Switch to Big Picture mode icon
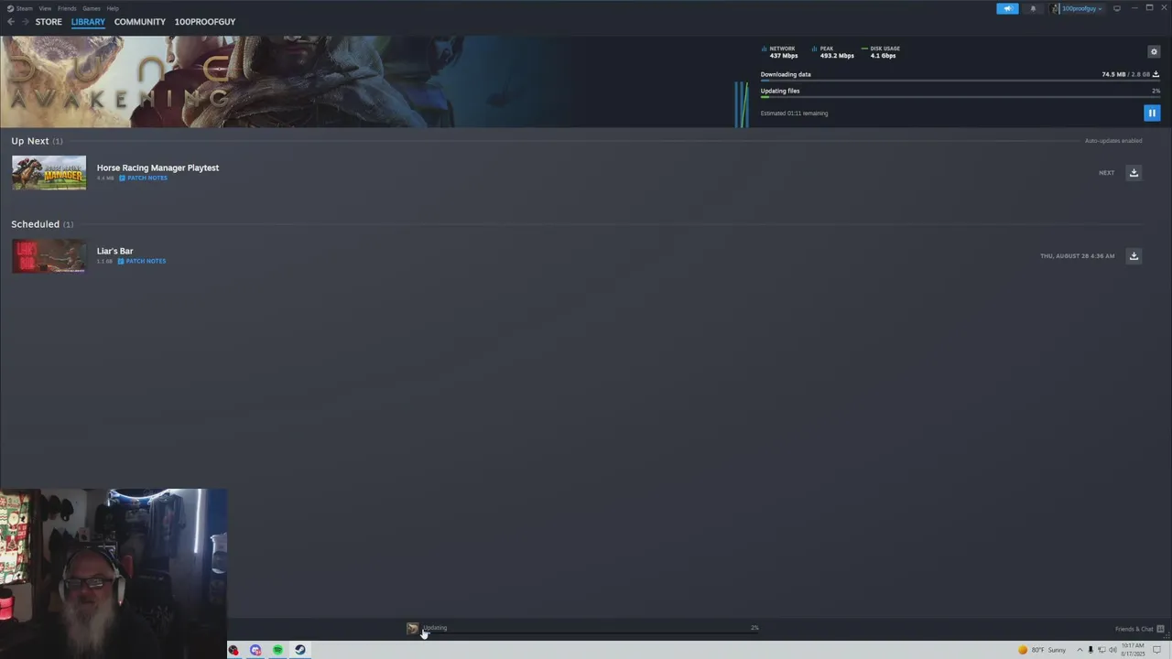1172x659 pixels. point(1117,8)
